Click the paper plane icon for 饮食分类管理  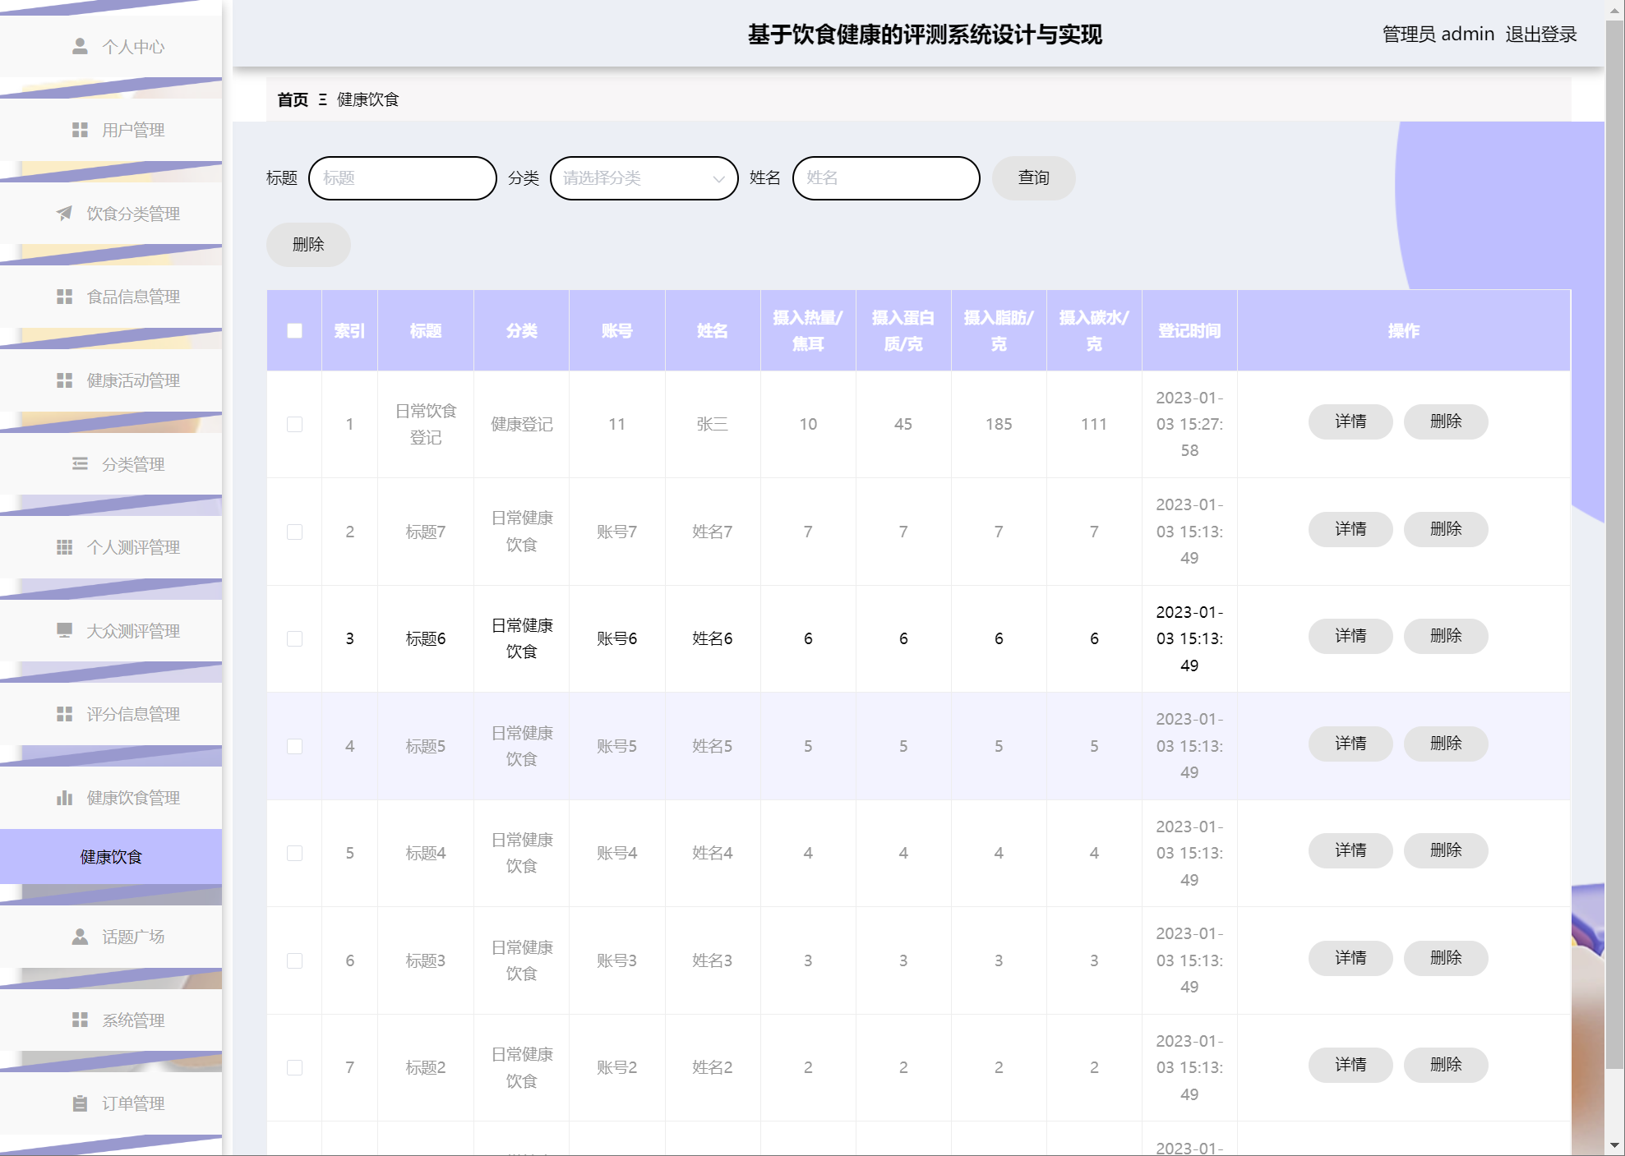[x=64, y=214]
